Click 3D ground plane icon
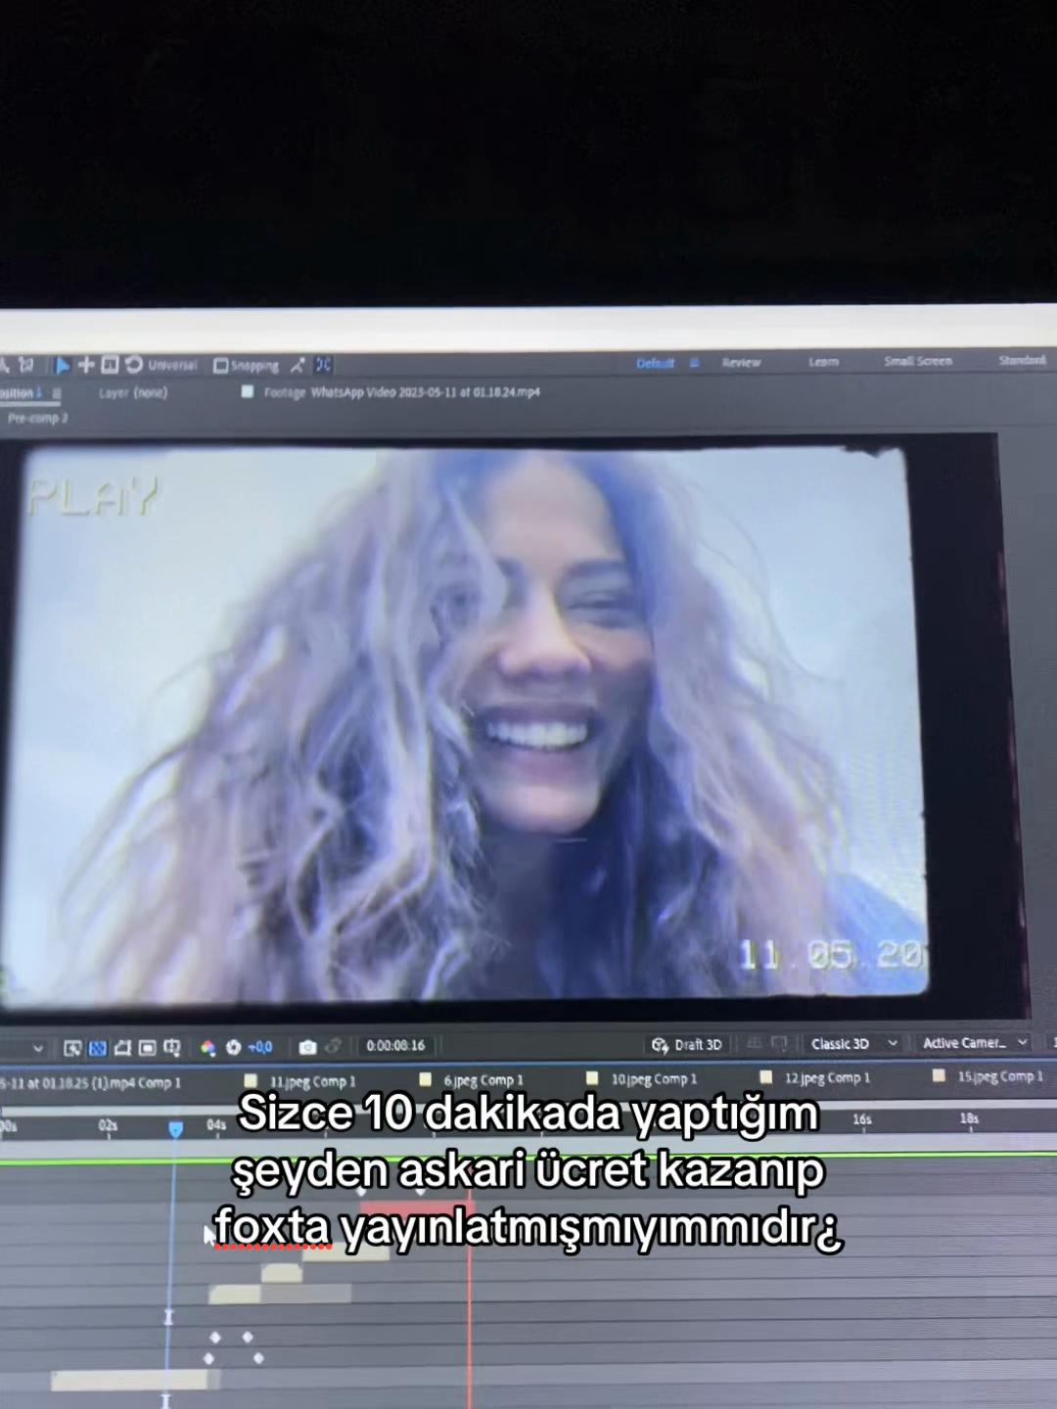This screenshot has width=1057, height=1409. [x=755, y=1044]
